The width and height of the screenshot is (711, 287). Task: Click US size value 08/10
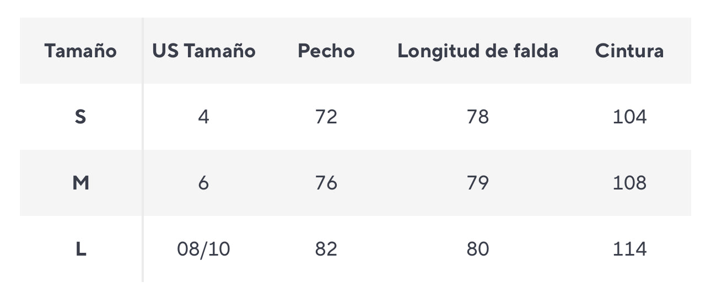204,249
